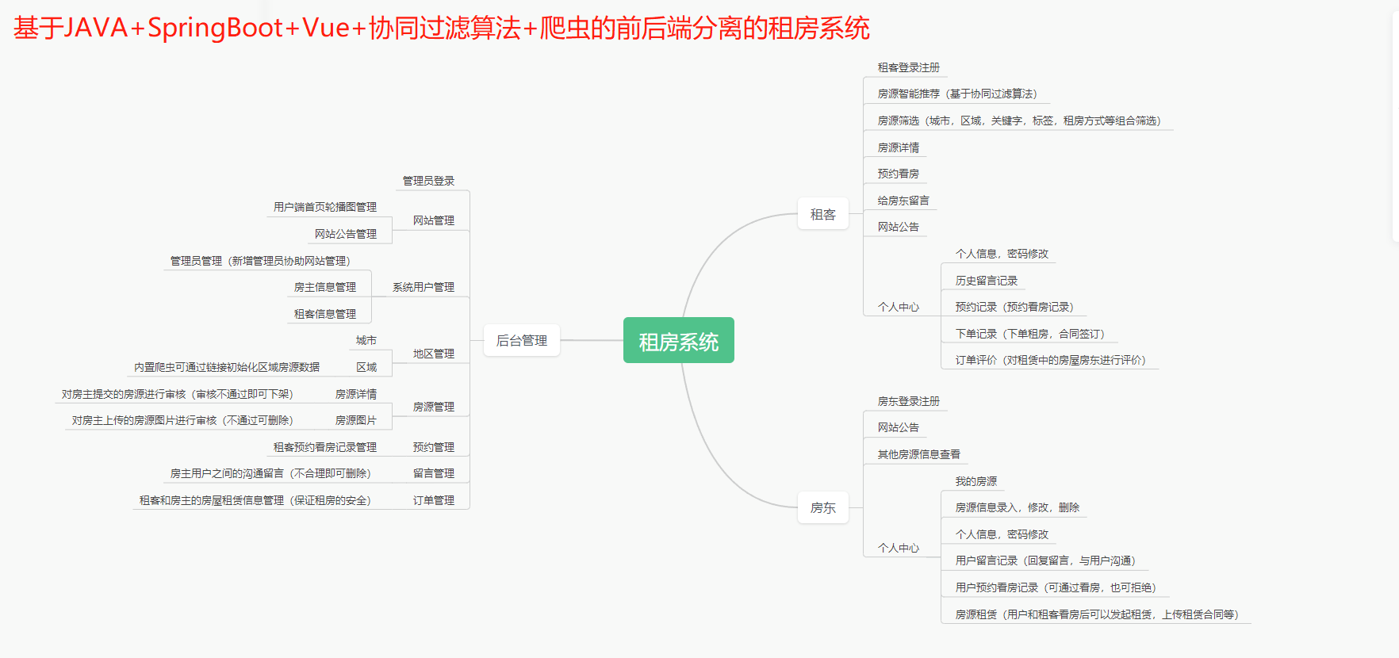
Task: Click 个人中心 node under 租客
Action: [x=899, y=308]
